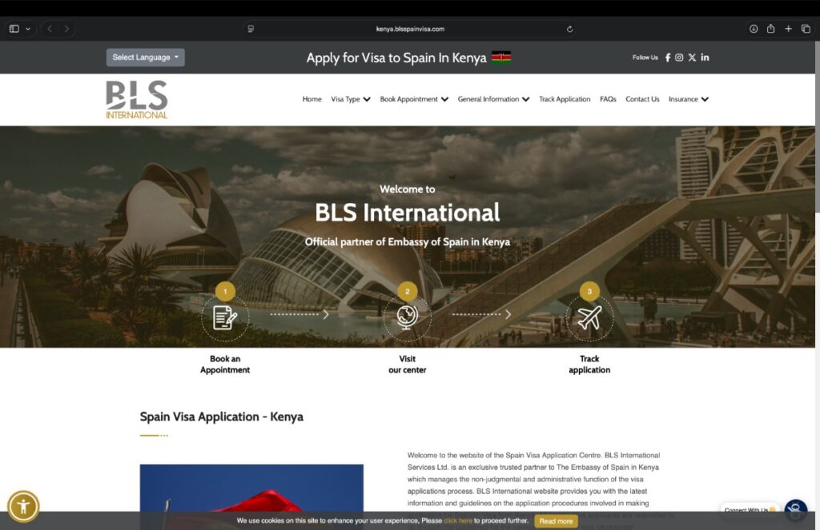
Task: Click the 'Book an Appointment' label
Action: point(225,365)
